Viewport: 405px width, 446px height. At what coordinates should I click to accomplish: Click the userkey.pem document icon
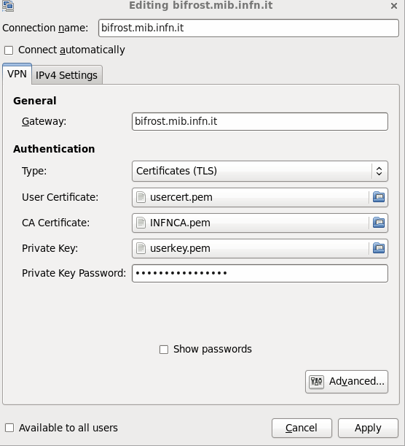tap(141, 248)
